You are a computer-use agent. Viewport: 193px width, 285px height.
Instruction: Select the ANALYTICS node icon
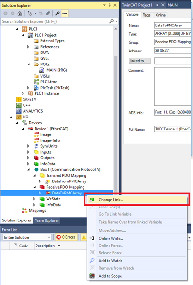point(19,111)
